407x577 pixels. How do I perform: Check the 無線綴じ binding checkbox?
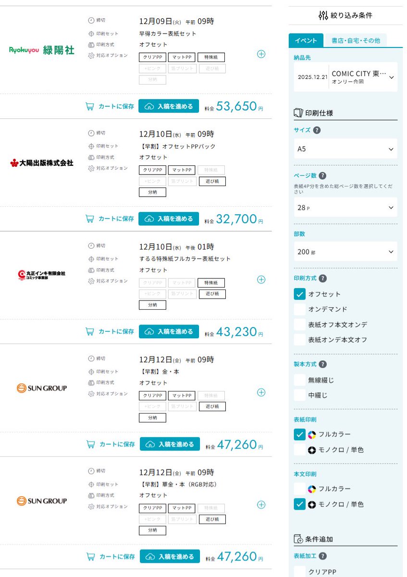pyautogui.click(x=299, y=380)
